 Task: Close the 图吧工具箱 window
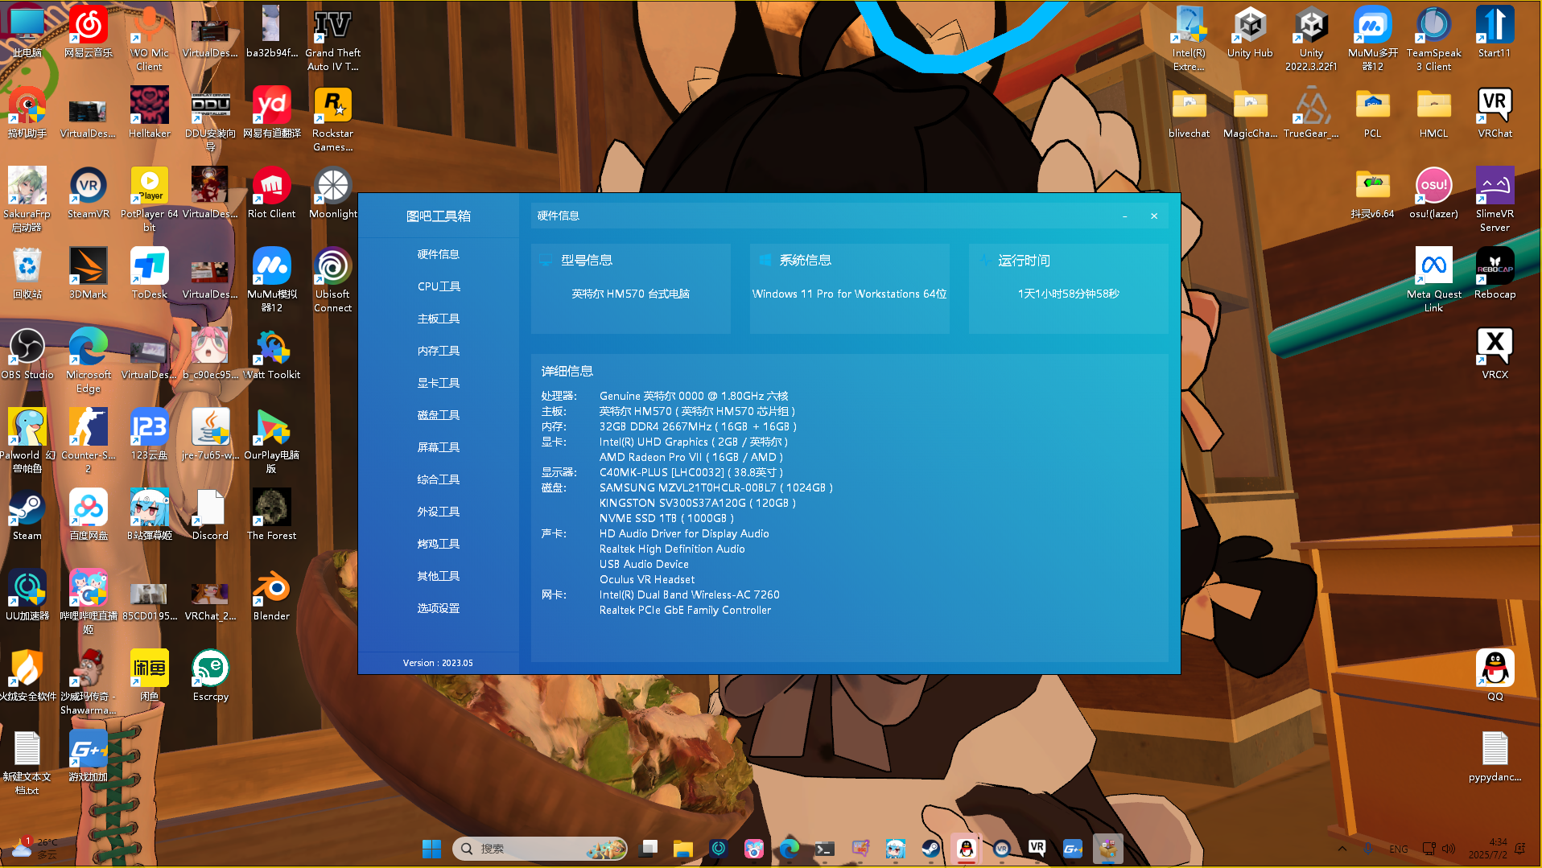tap(1154, 216)
